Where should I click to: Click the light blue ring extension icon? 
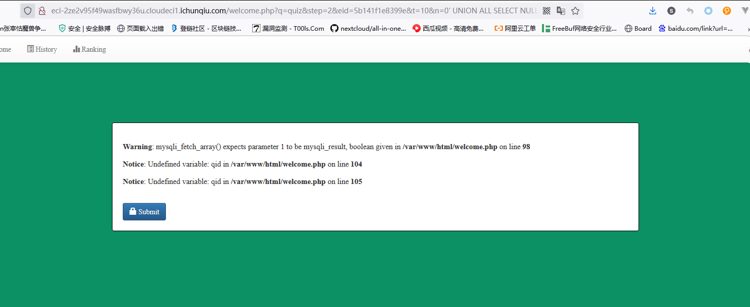(x=708, y=11)
